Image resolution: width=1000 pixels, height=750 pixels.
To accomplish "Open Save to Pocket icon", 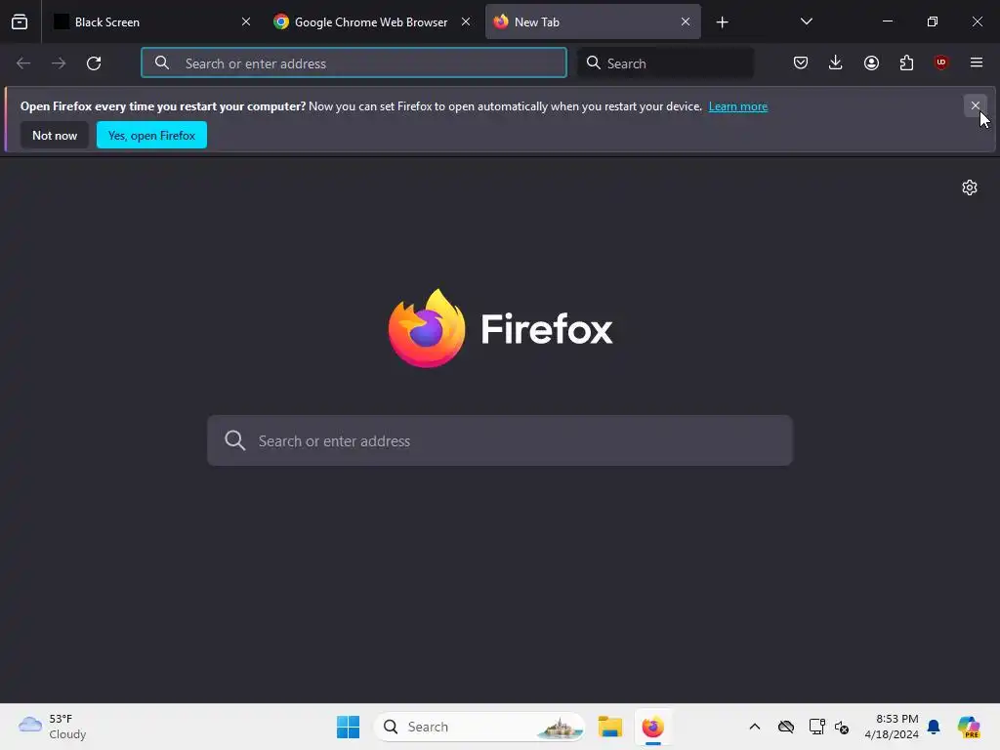I will click(801, 62).
